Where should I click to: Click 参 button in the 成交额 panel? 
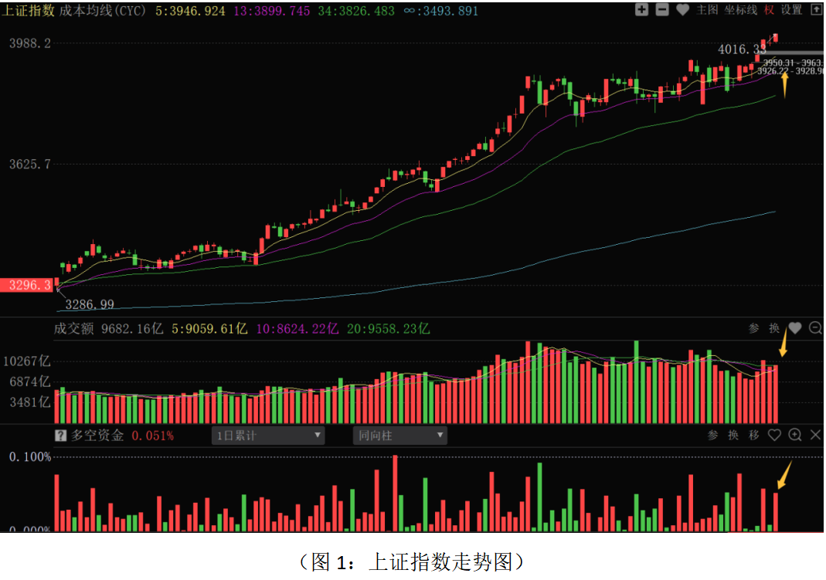pyautogui.click(x=754, y=328)
